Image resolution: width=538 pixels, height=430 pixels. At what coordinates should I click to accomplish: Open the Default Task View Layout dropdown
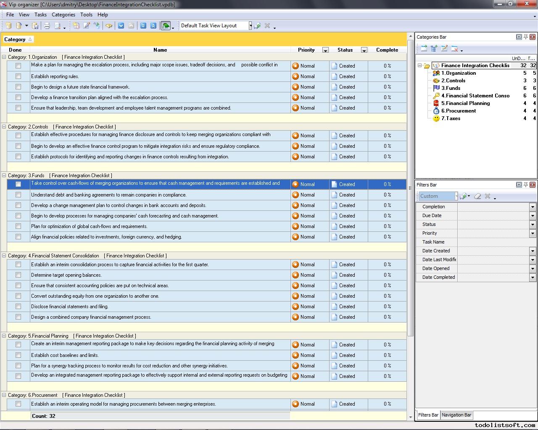(250, 26)
